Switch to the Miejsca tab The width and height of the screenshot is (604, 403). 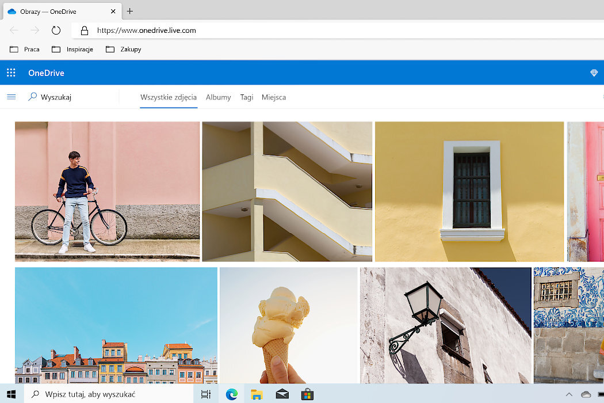click(273, 97)
